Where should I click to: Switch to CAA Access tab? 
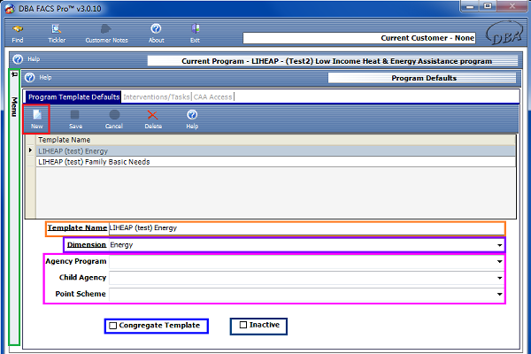212,96
